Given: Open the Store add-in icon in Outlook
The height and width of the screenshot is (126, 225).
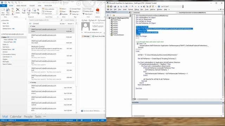Looking at the screenshot, I should 98,10.
